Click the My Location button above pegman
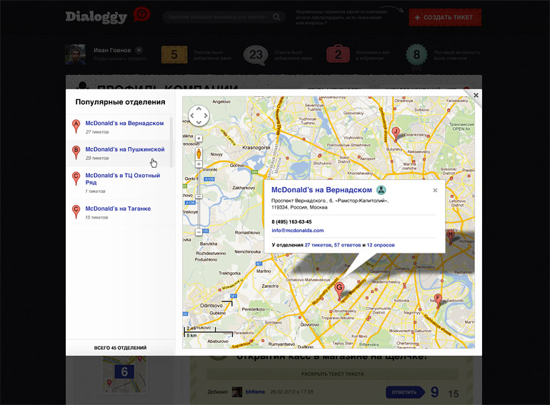 click(x=199, y=139)
